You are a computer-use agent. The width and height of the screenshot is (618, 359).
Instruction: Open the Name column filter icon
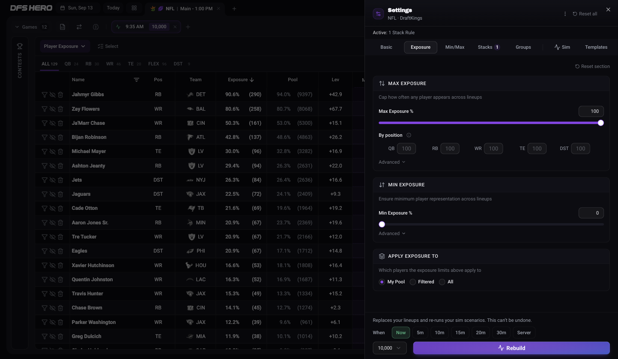point(136,80)
